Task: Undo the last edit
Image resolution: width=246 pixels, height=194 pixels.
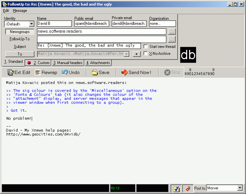Action: (x=71, y=72)
